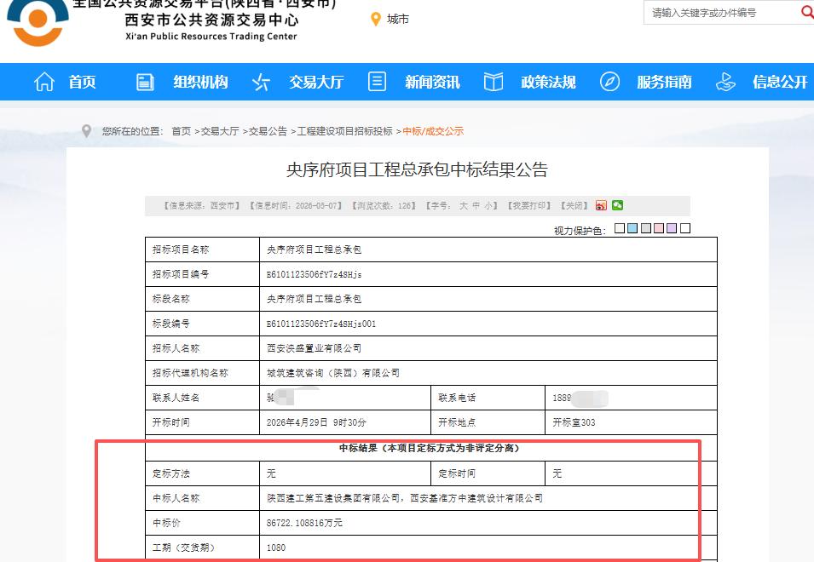
Task: Go to 工程建设项目招标投标 in the breadcrumb
Action: pos(344,131)
